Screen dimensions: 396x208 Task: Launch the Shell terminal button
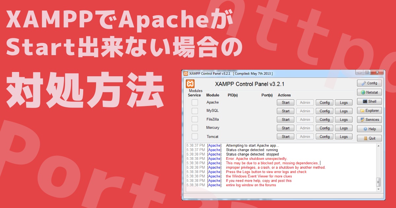pyautogui.click(x=369, y=102)
